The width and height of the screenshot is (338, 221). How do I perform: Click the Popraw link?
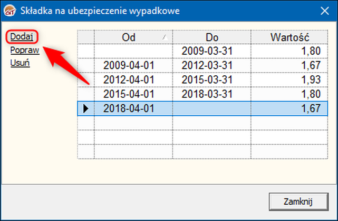25,51
